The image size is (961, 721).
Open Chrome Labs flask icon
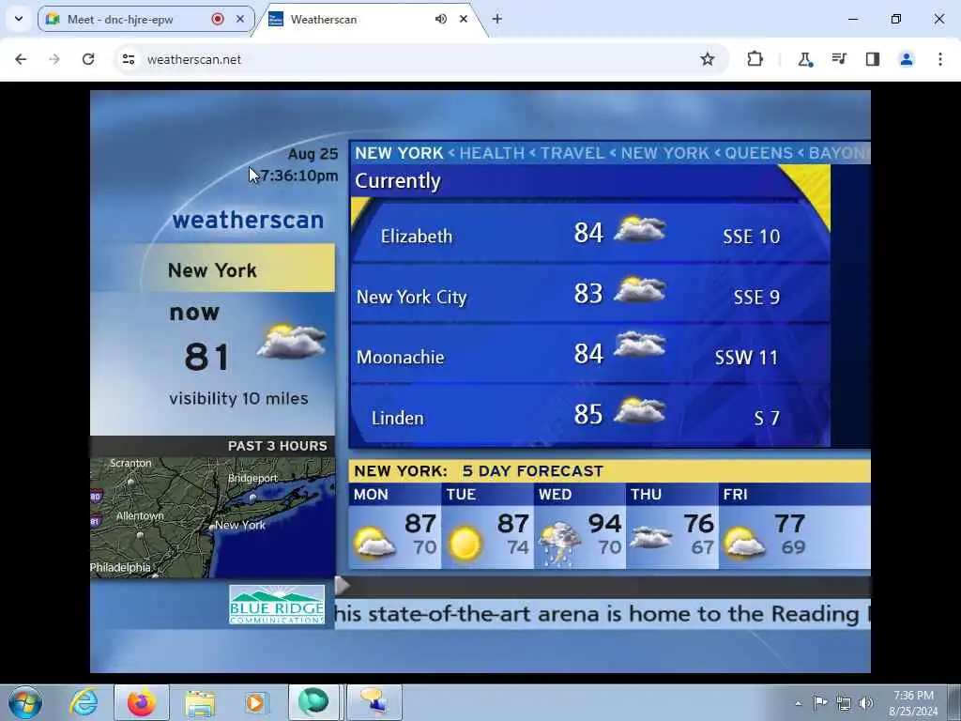click(804, 59)
